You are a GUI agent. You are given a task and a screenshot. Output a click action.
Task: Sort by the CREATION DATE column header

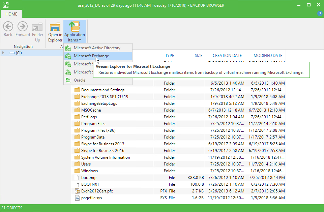pyautogui.click(x=227, y=55)
